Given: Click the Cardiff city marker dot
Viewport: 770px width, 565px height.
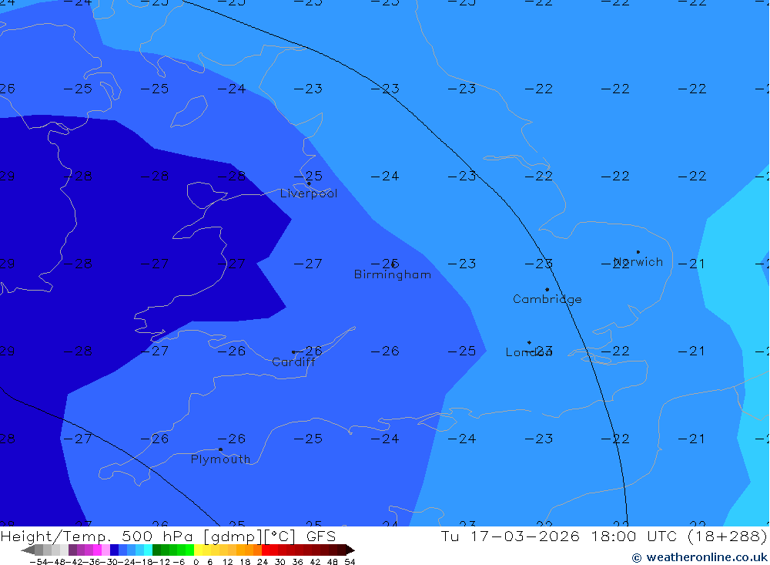Looking at the screenshot, I should click(x=293, y=352).
